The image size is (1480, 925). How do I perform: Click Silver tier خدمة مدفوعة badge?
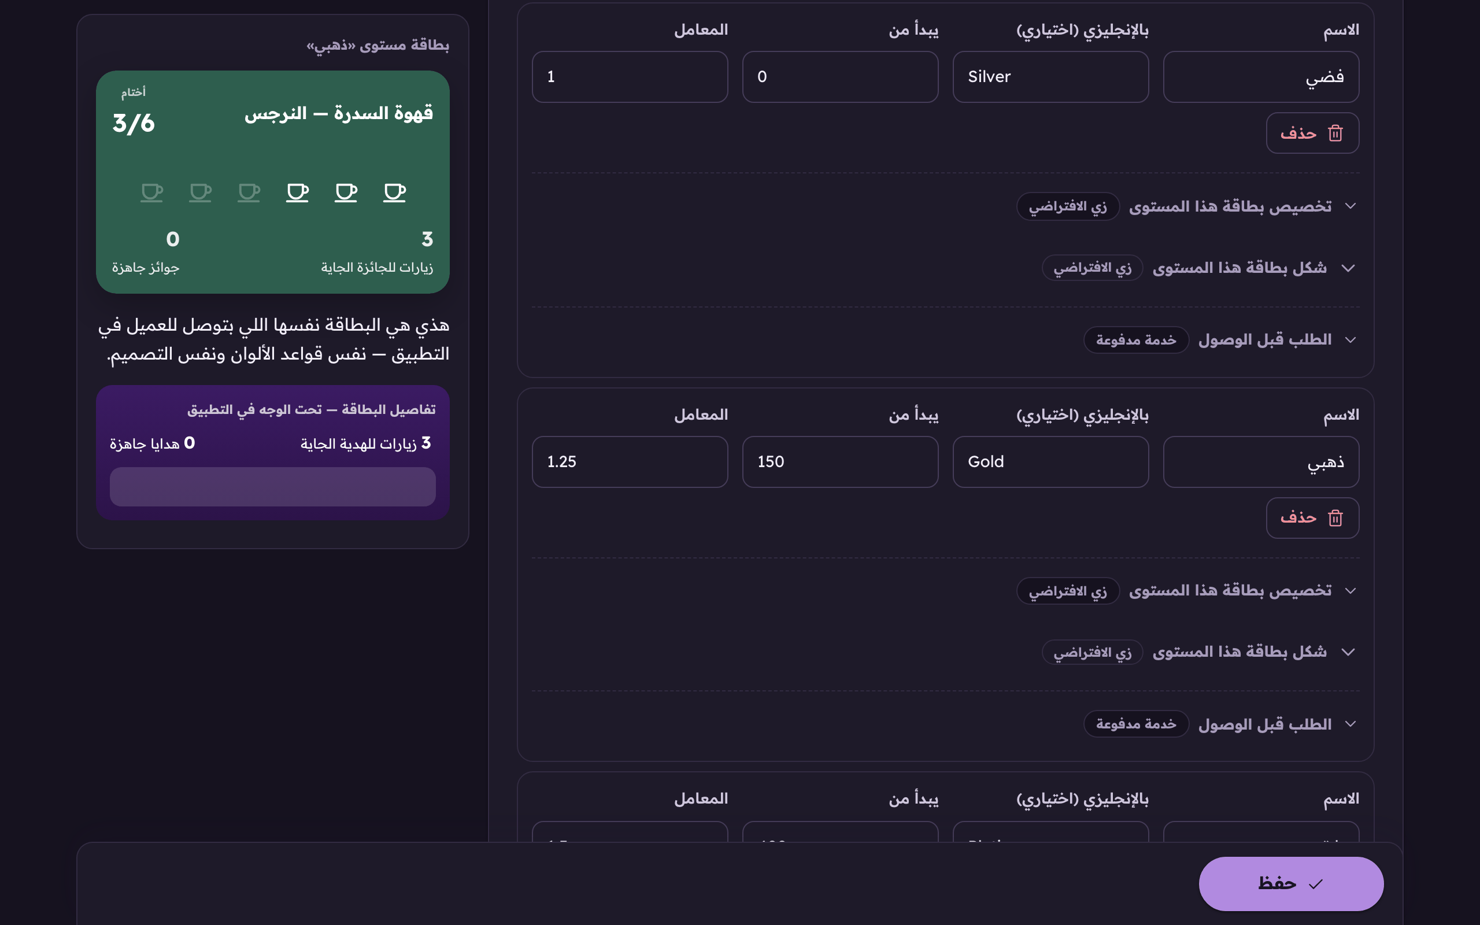(x=1136, y=339)
